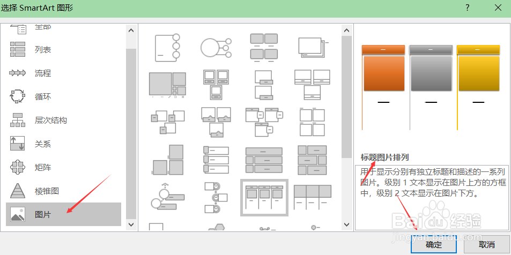Select the 流程 category
Screen dimensions: 511x255
[64, 73]
